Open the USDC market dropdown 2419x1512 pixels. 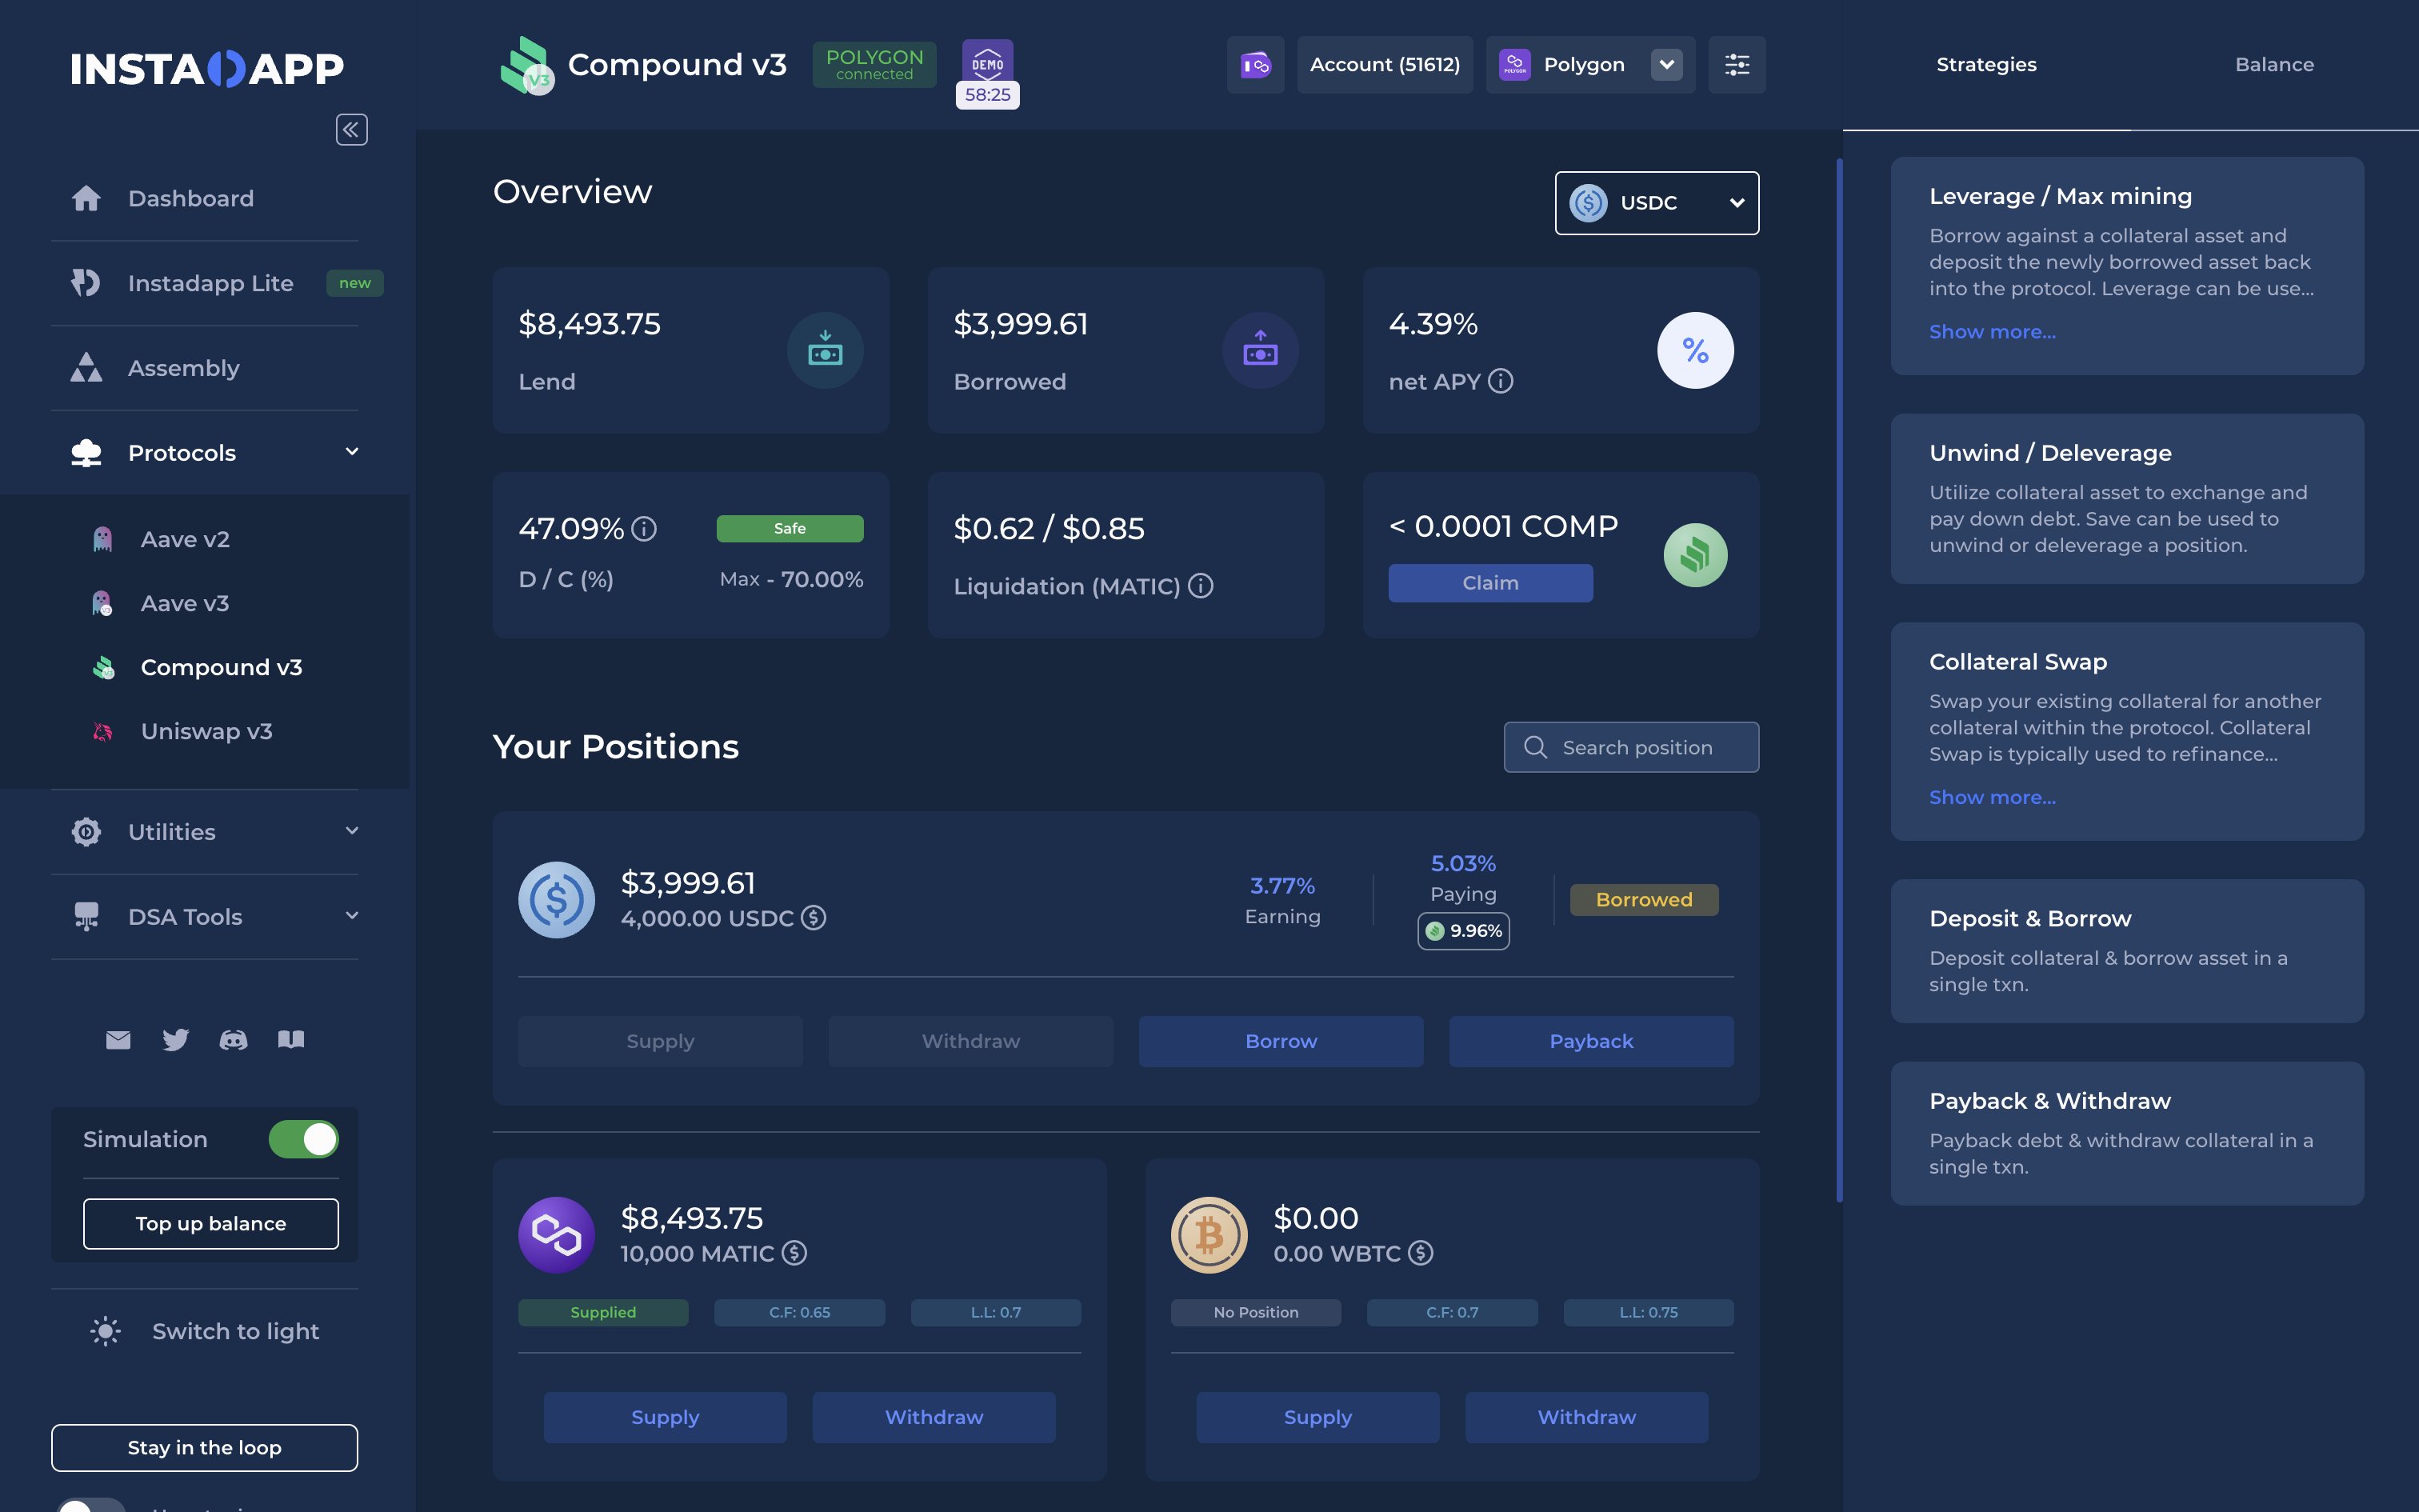(x=1657, y=203)
